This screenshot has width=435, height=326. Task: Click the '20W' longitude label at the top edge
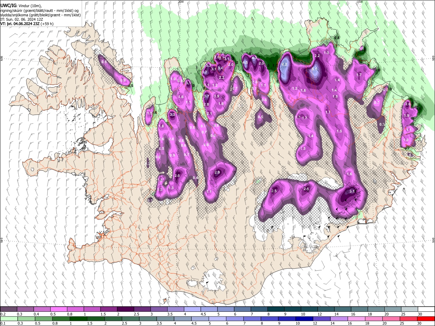(x=181, y=2)
